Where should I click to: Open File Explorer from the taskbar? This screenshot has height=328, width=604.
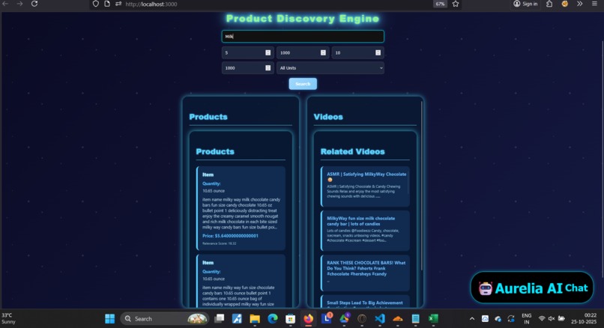255,319
